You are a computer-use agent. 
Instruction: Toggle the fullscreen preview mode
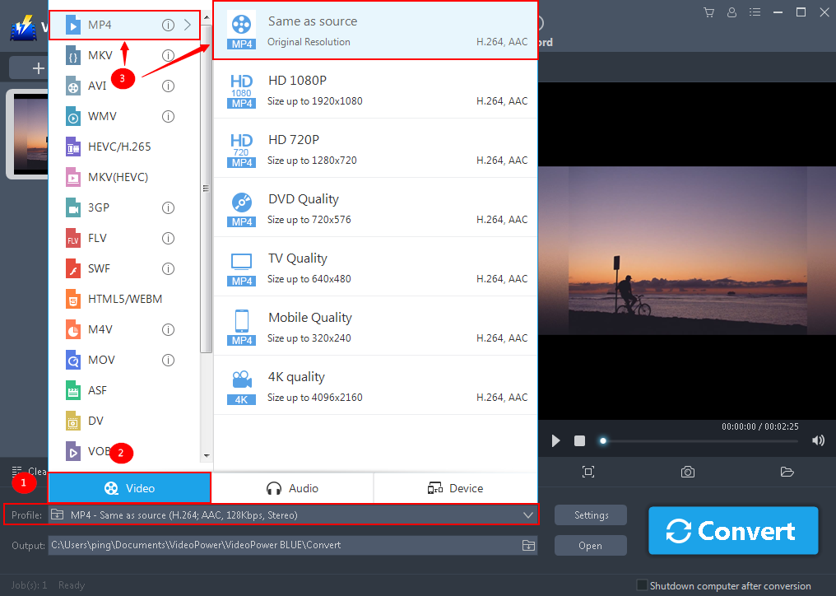[x=588, y=472]
